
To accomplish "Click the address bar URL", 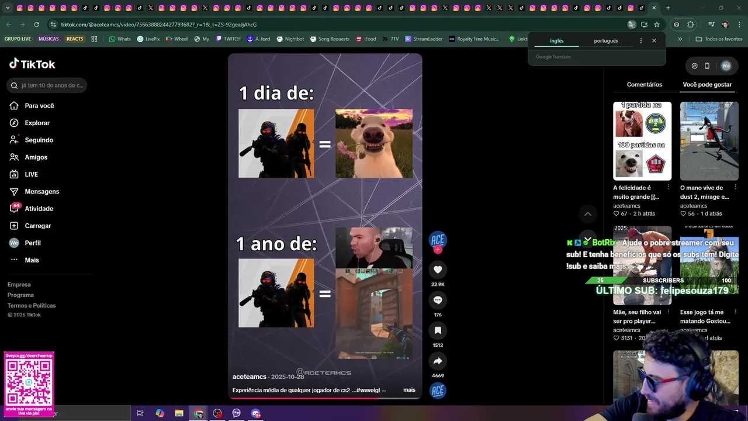I will click(159, 25).
